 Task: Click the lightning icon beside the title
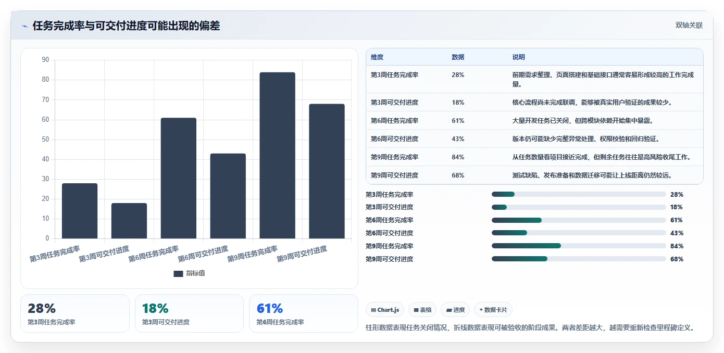coord(25,26)
